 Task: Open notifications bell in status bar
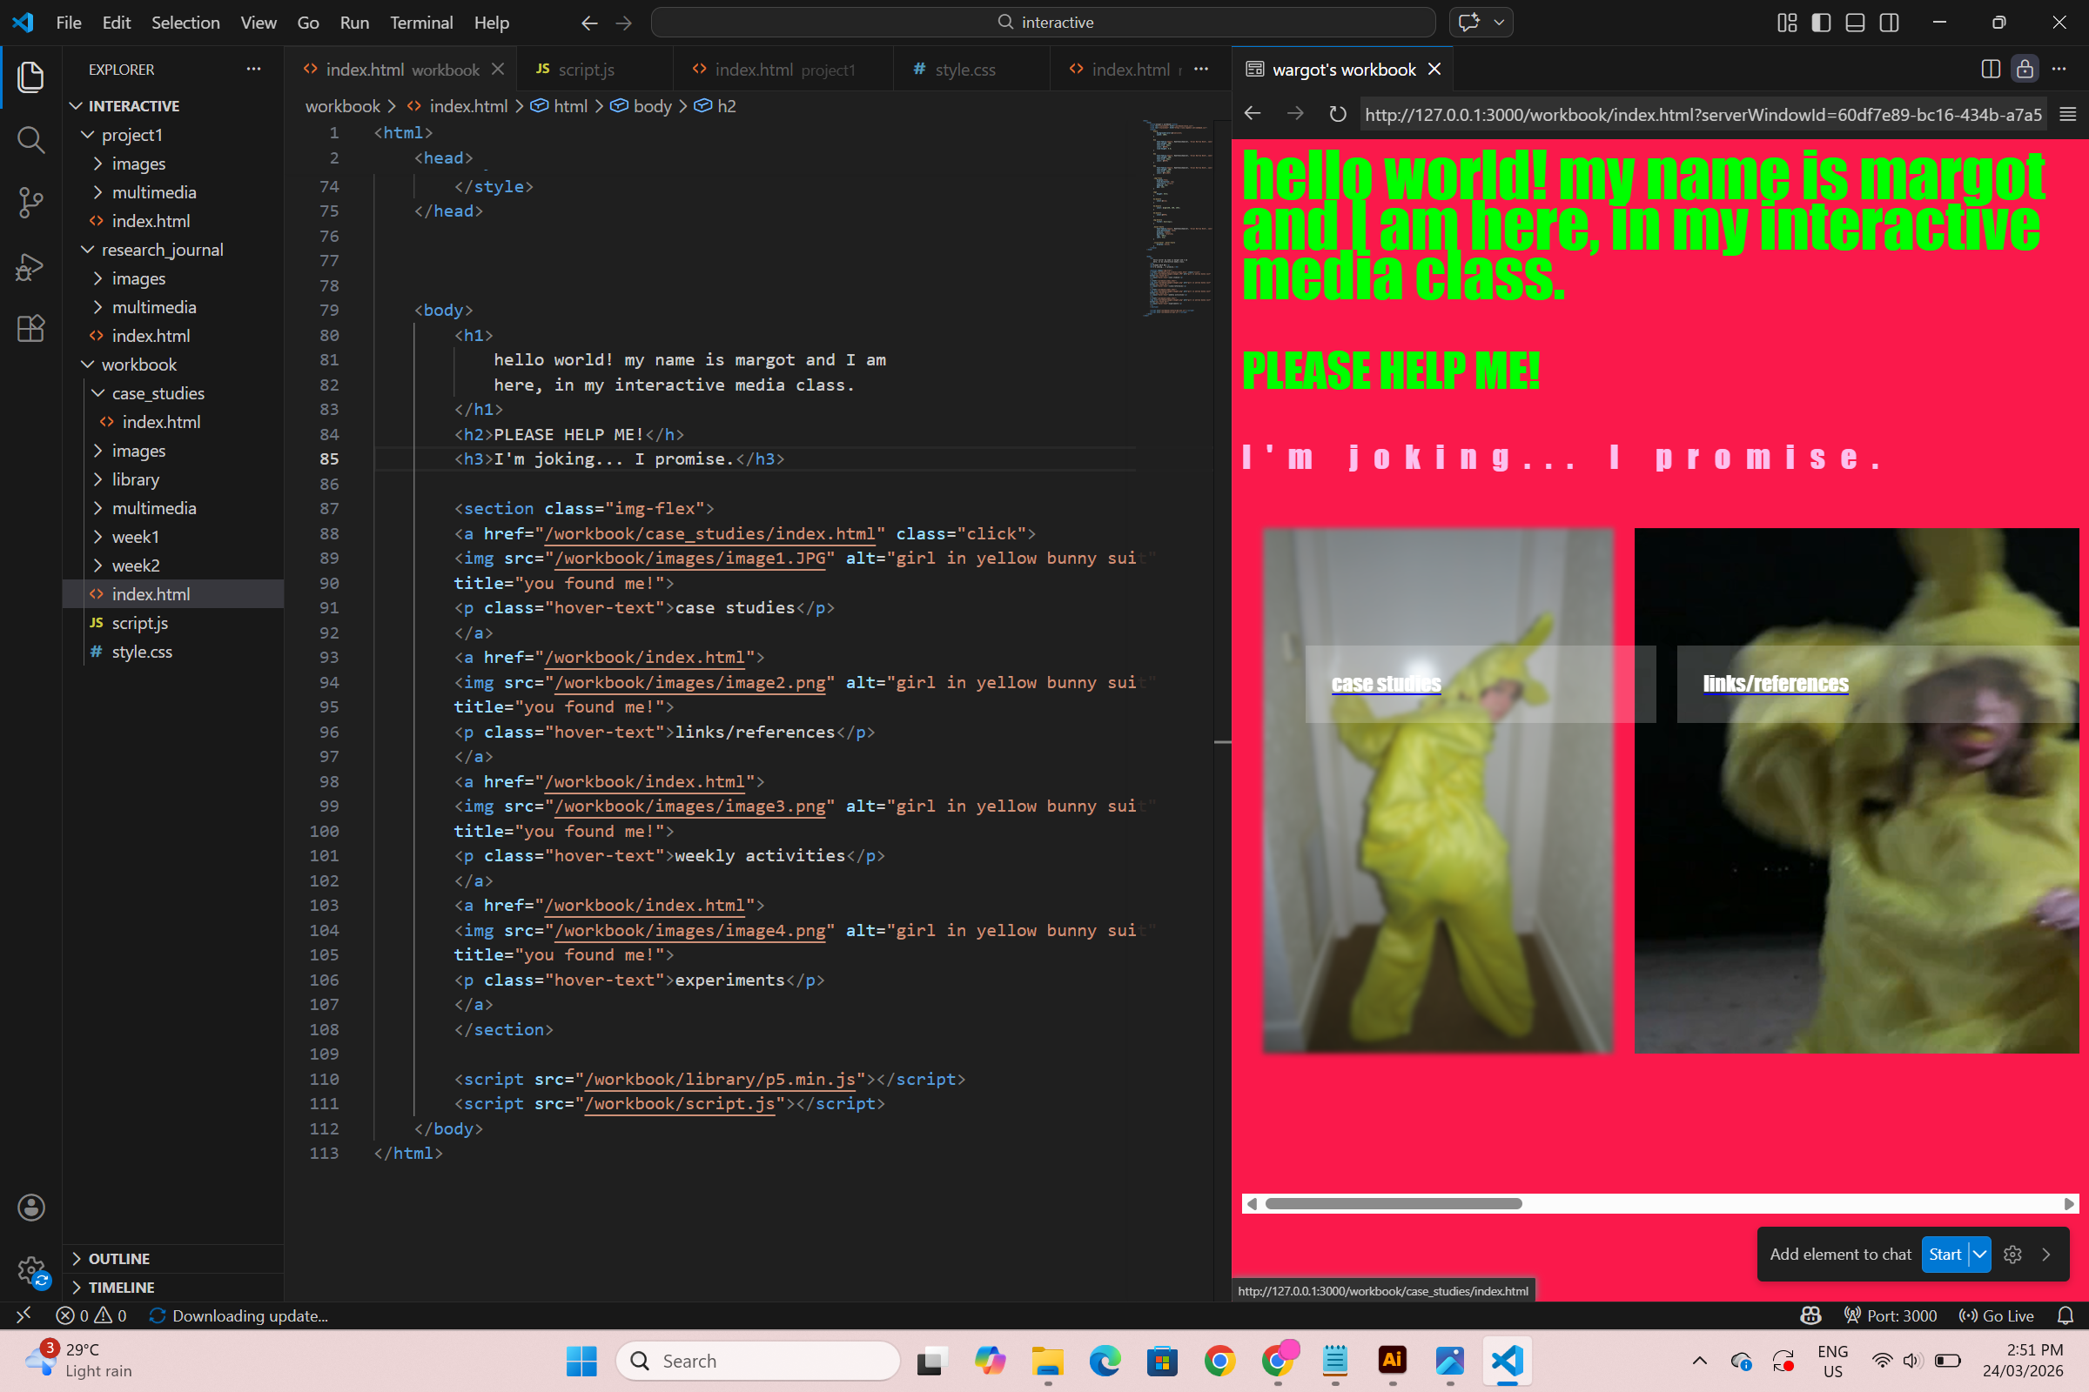pos(2065,1315)
